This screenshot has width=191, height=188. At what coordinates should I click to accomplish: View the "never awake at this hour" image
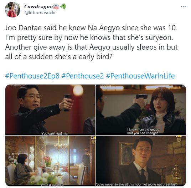(141, 161)
